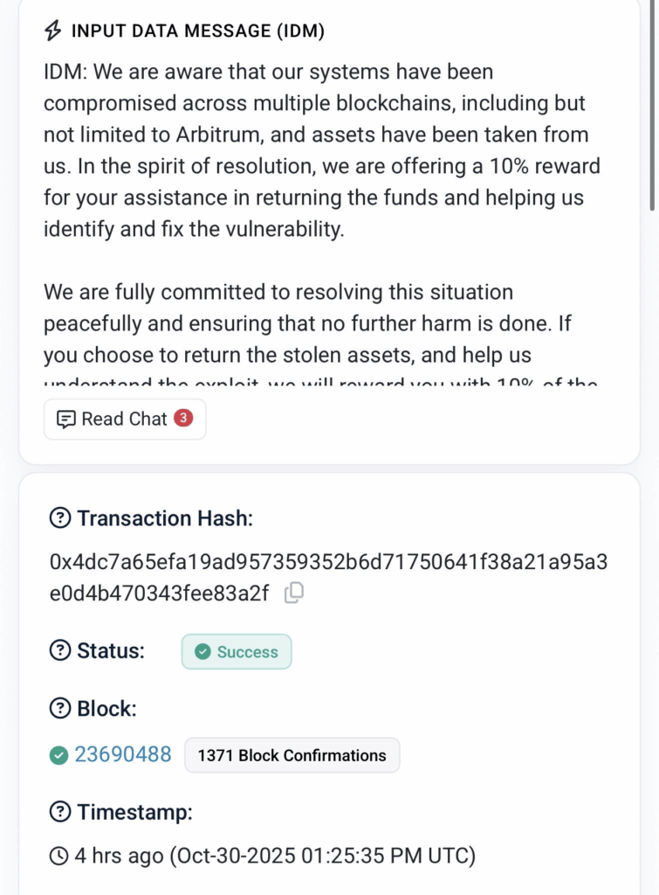
Task: Select the Success status pill
Action: 236,651
